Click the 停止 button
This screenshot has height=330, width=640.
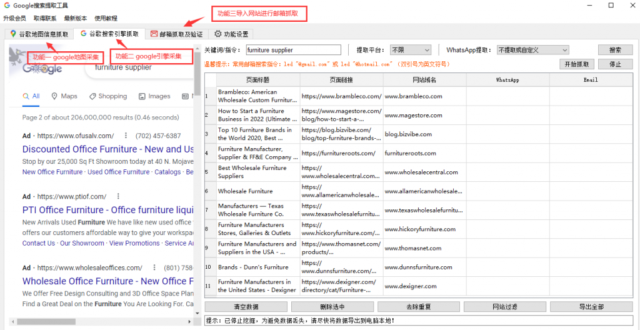pos(616,64)
